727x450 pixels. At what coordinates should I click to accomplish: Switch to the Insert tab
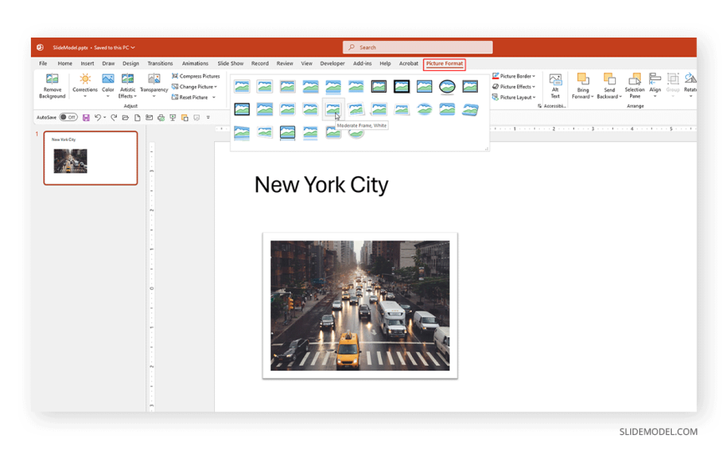(87, 63)
